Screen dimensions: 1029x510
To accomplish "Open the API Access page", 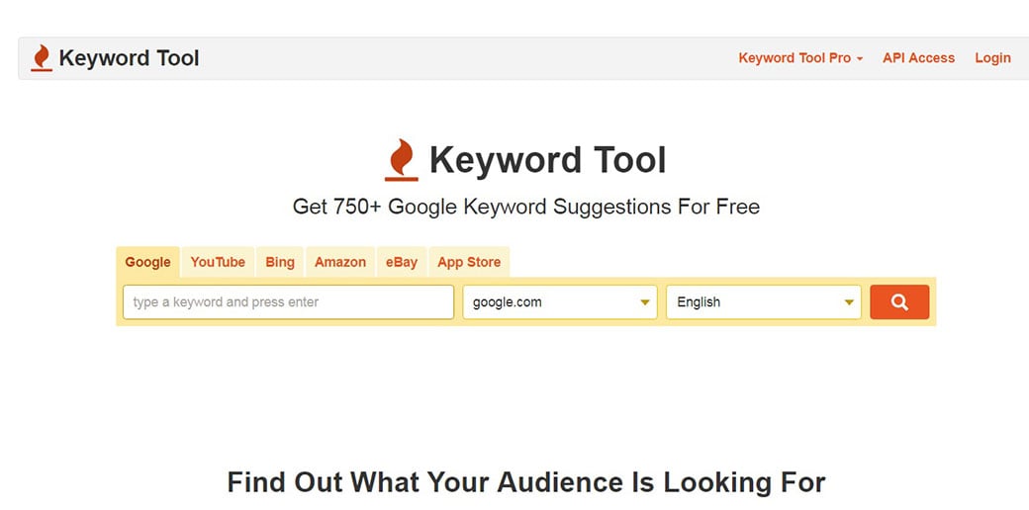I will coord(918,58).
